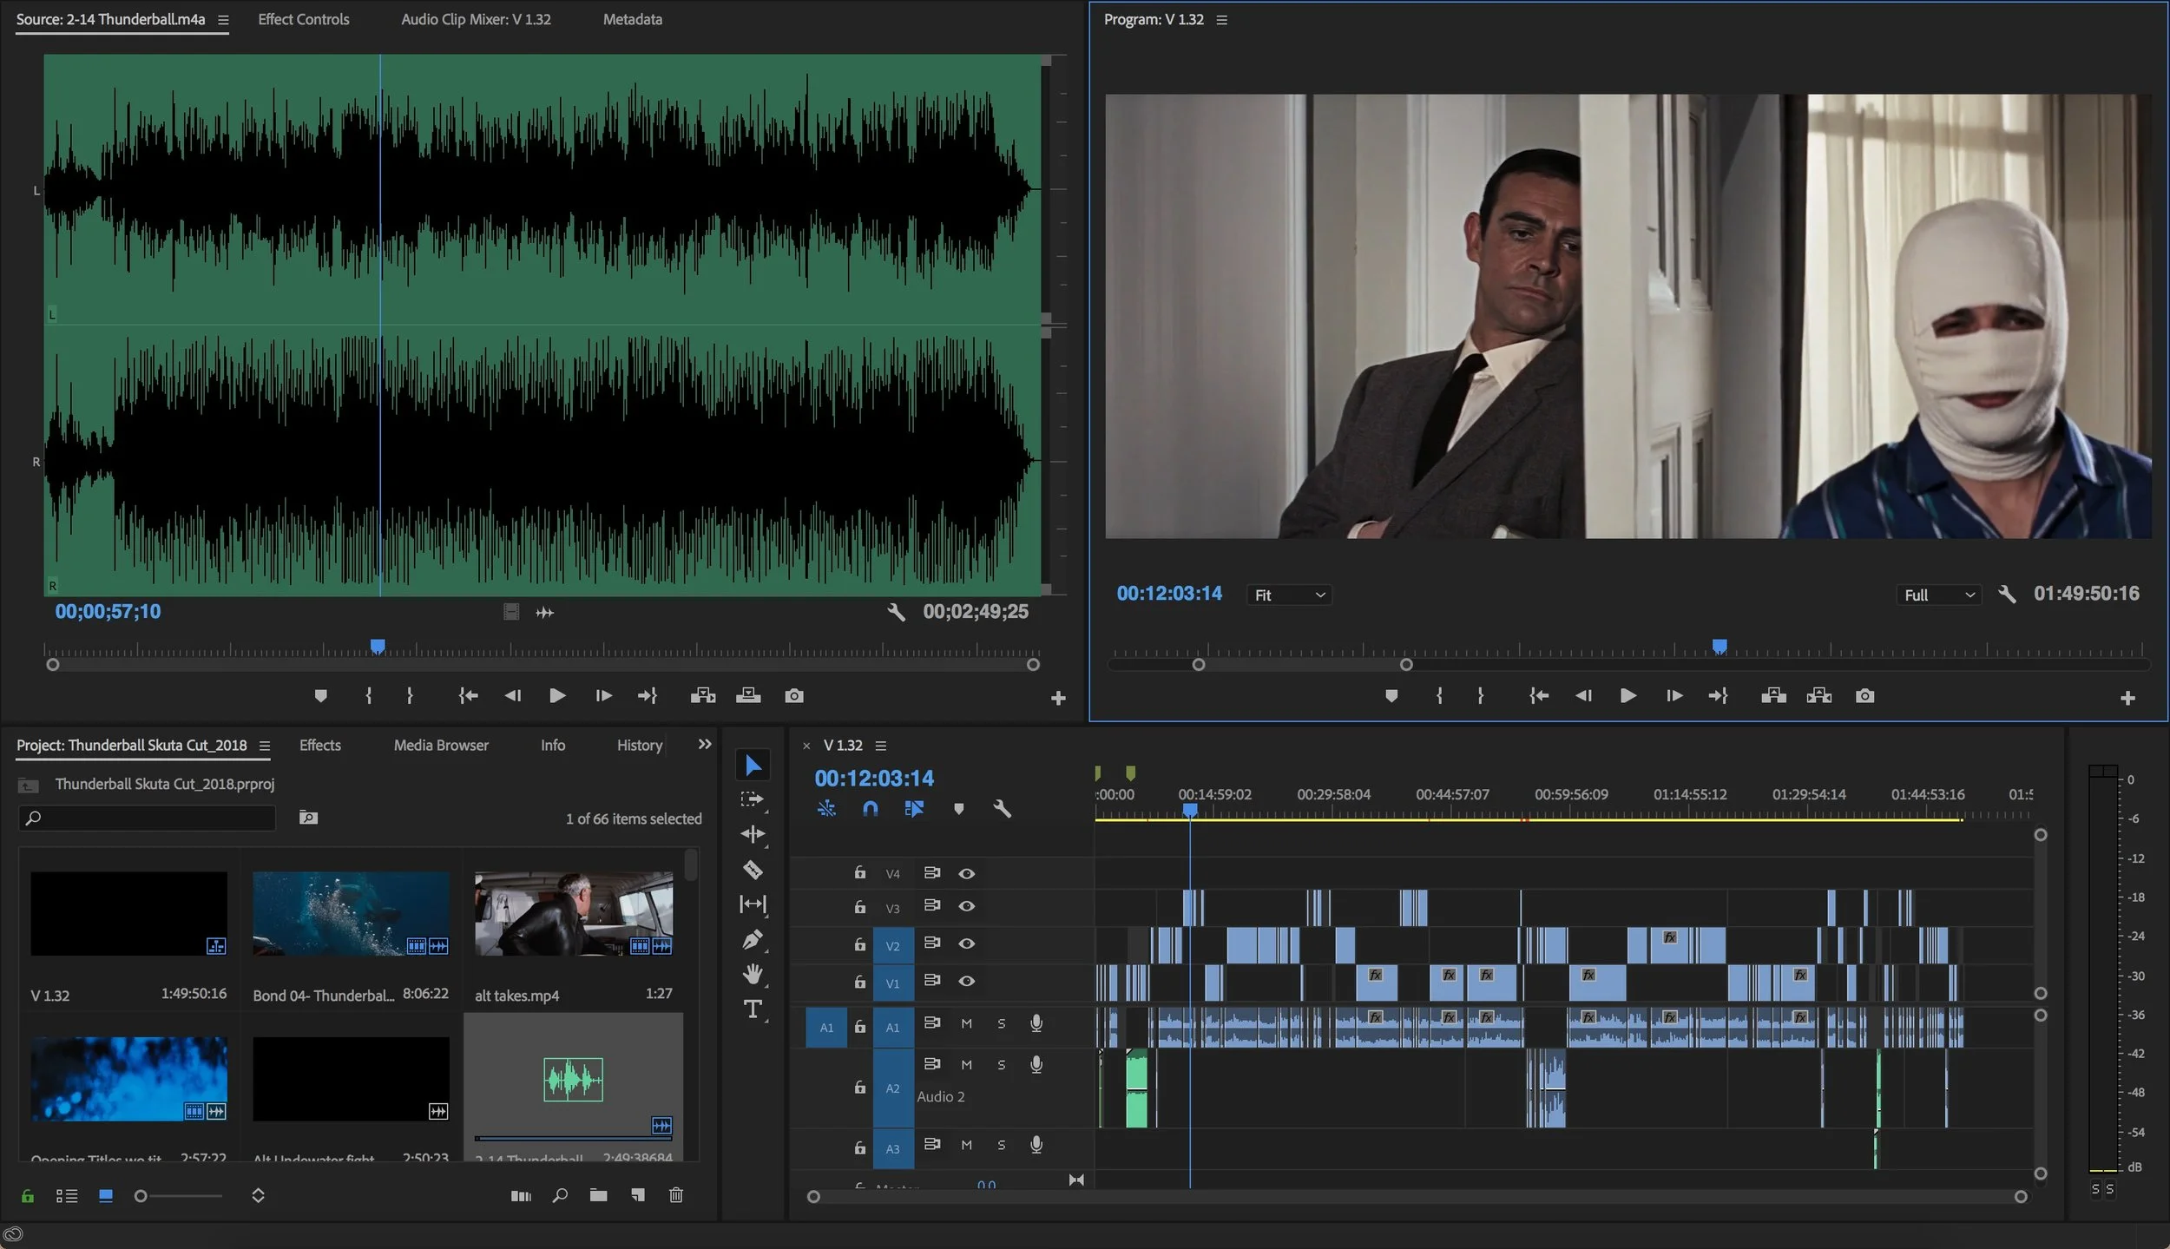
Task: Click the Project panel search field
Action: 147,818
